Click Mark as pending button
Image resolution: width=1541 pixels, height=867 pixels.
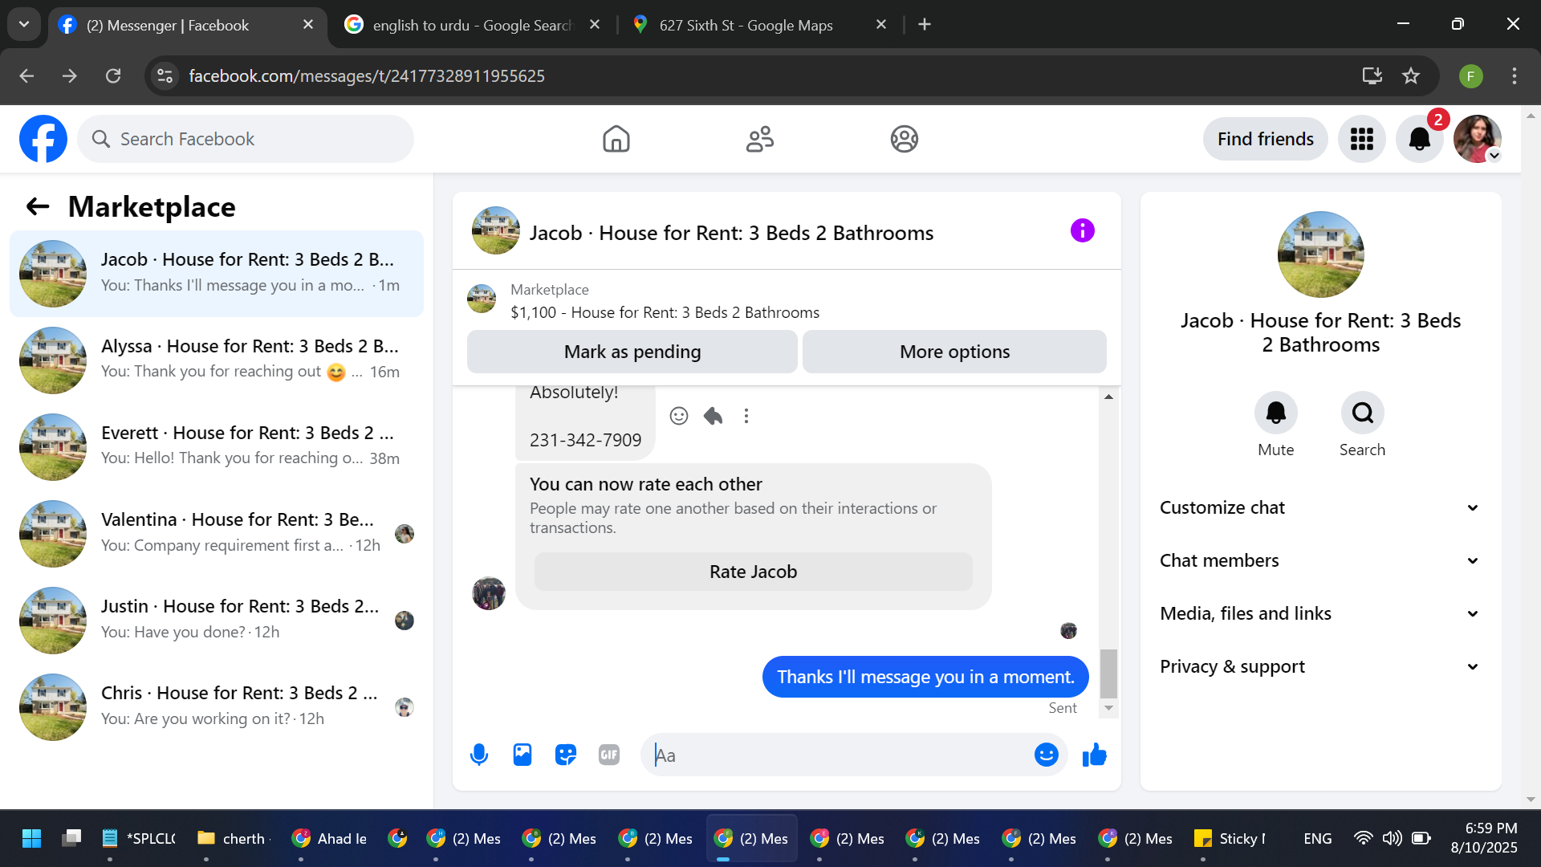632,352
